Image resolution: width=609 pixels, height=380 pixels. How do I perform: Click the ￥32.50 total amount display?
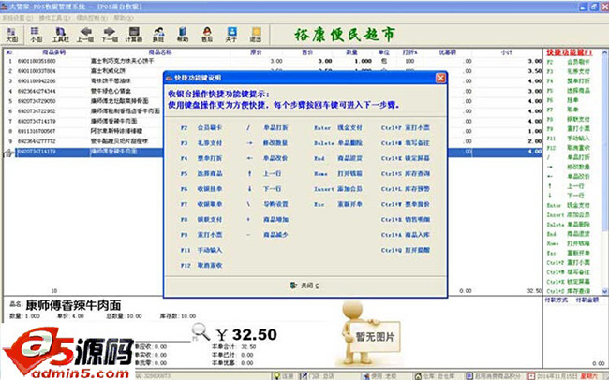[x=246, y=334]
